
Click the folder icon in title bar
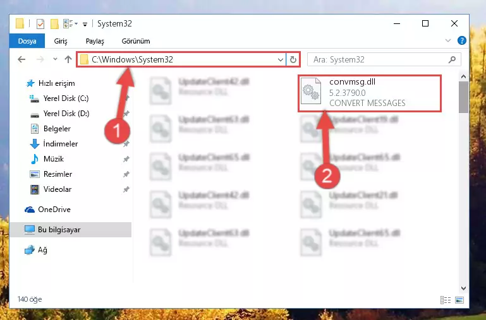coord(20,23)
